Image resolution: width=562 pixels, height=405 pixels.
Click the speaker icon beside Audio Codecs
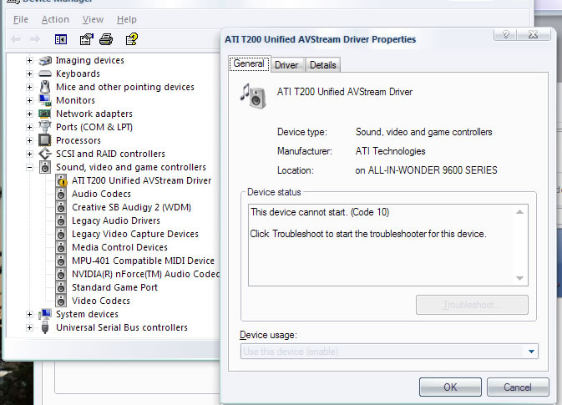pos(61,194)
